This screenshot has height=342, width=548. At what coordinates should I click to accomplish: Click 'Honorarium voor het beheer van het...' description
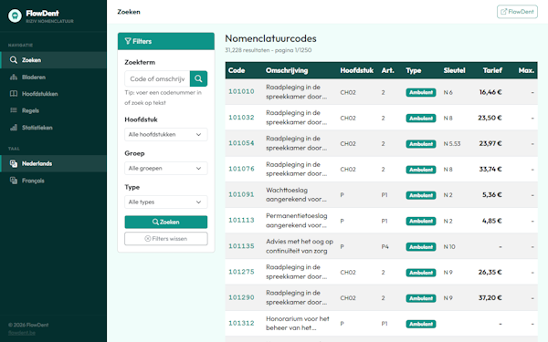(x=298, y=323)
